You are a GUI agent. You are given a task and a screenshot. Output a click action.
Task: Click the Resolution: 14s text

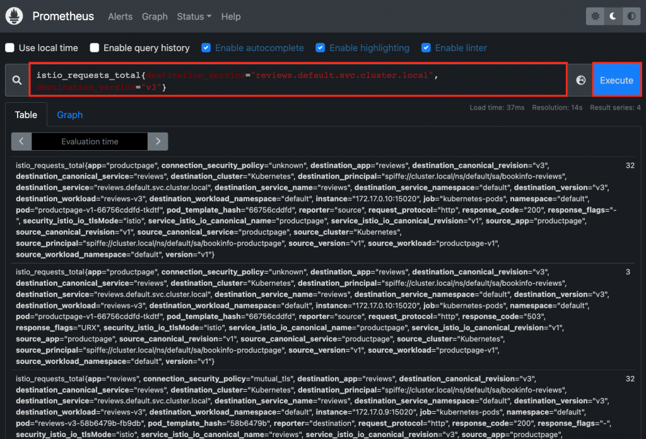pos(557,107)
